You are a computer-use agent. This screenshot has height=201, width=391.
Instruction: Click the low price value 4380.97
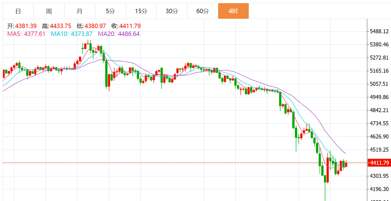[x=95, y=26]
